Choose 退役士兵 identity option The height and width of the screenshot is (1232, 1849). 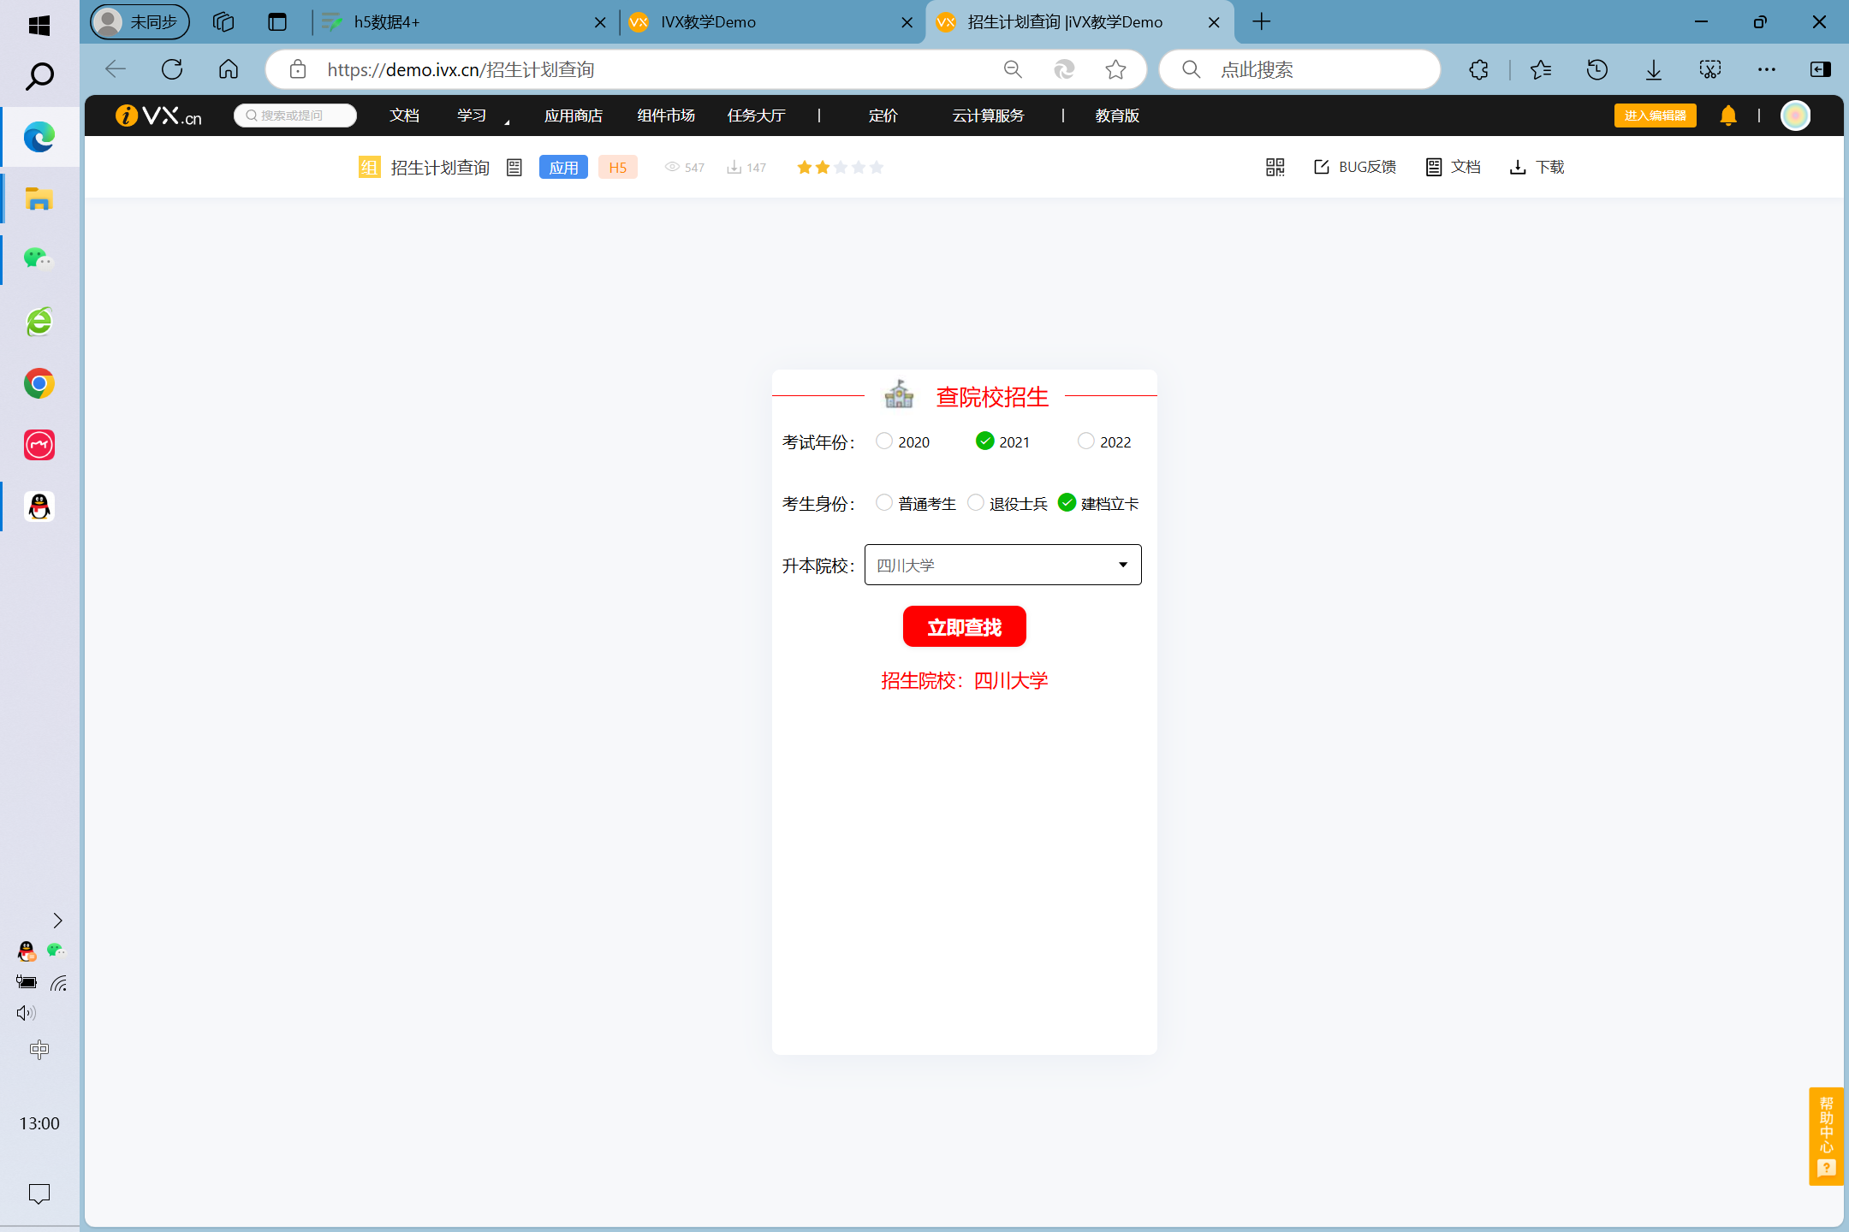coord(976,502)
